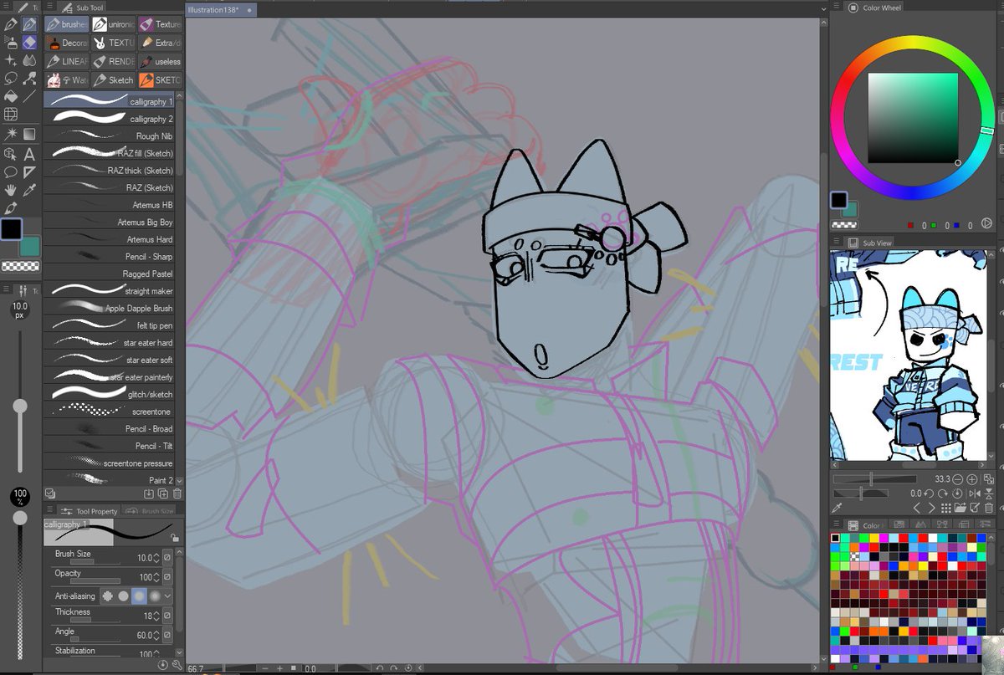Toggle Opacity dynamics button
The width and height of the screenshot is (1004, 675).
pyautogui.click(x=167, y=577)
